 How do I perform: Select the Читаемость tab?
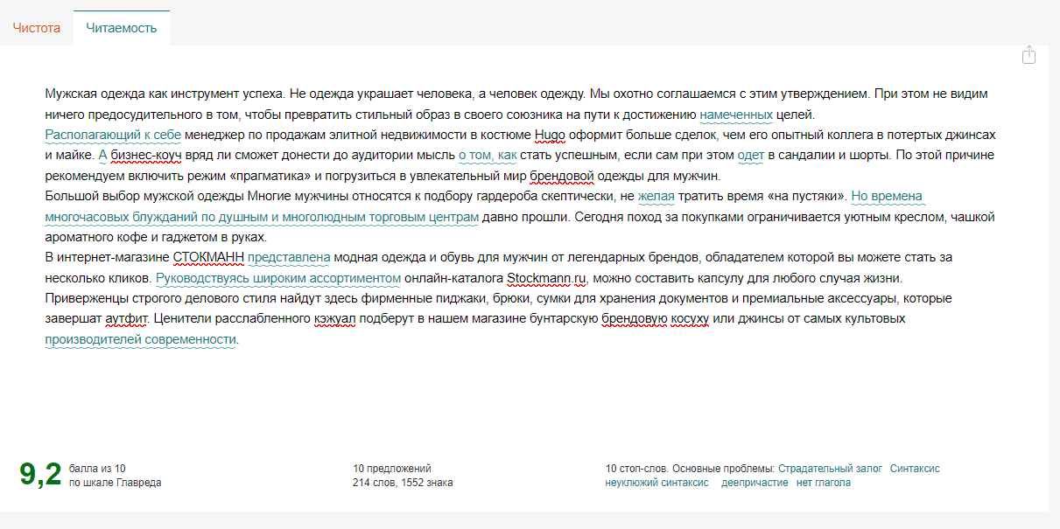[x=122, y=28]
